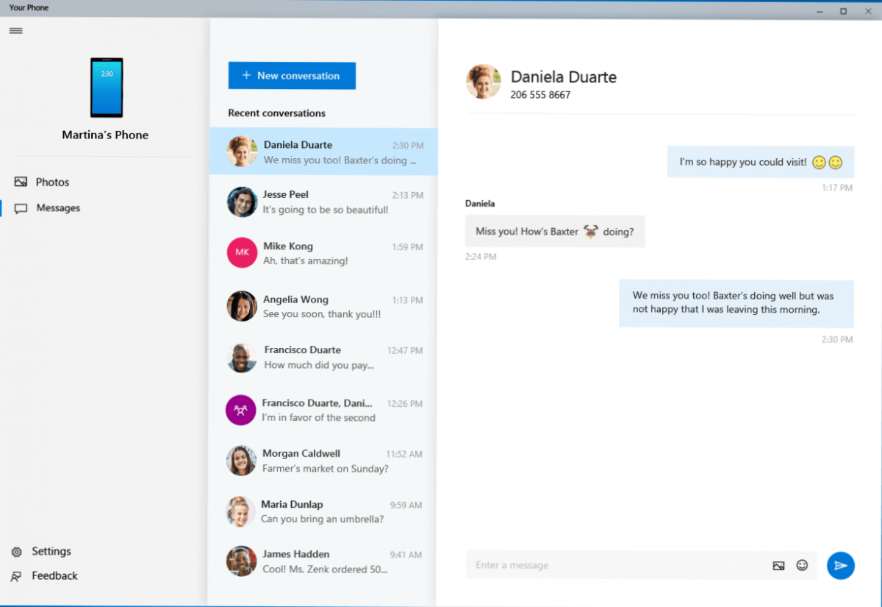The width and height of the screenshot is (882, 607).
Task: Open Angelia Wong's conversation
Action: tap(323, 307)
